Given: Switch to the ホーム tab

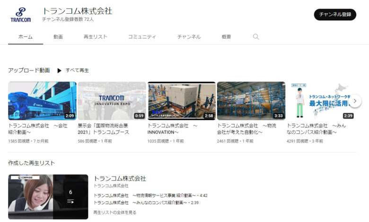Looking at the screenshot, I should tap(26, 37).
